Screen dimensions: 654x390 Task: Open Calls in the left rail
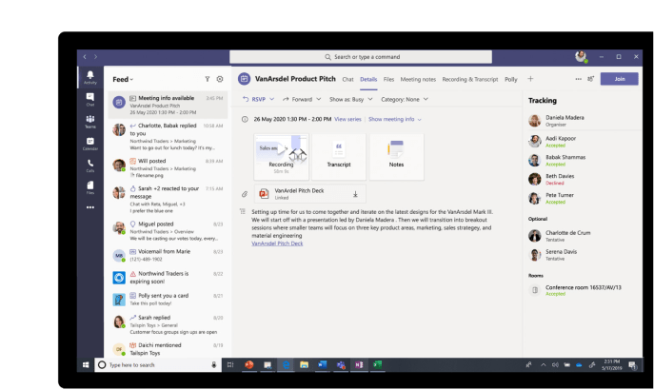pos(90,166)
